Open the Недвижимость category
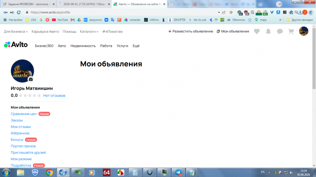This screenshot has height=177, width=316. pyautogui.click(x=83, y=46)
